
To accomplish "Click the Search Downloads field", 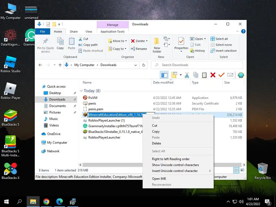I will click(197, 65).
